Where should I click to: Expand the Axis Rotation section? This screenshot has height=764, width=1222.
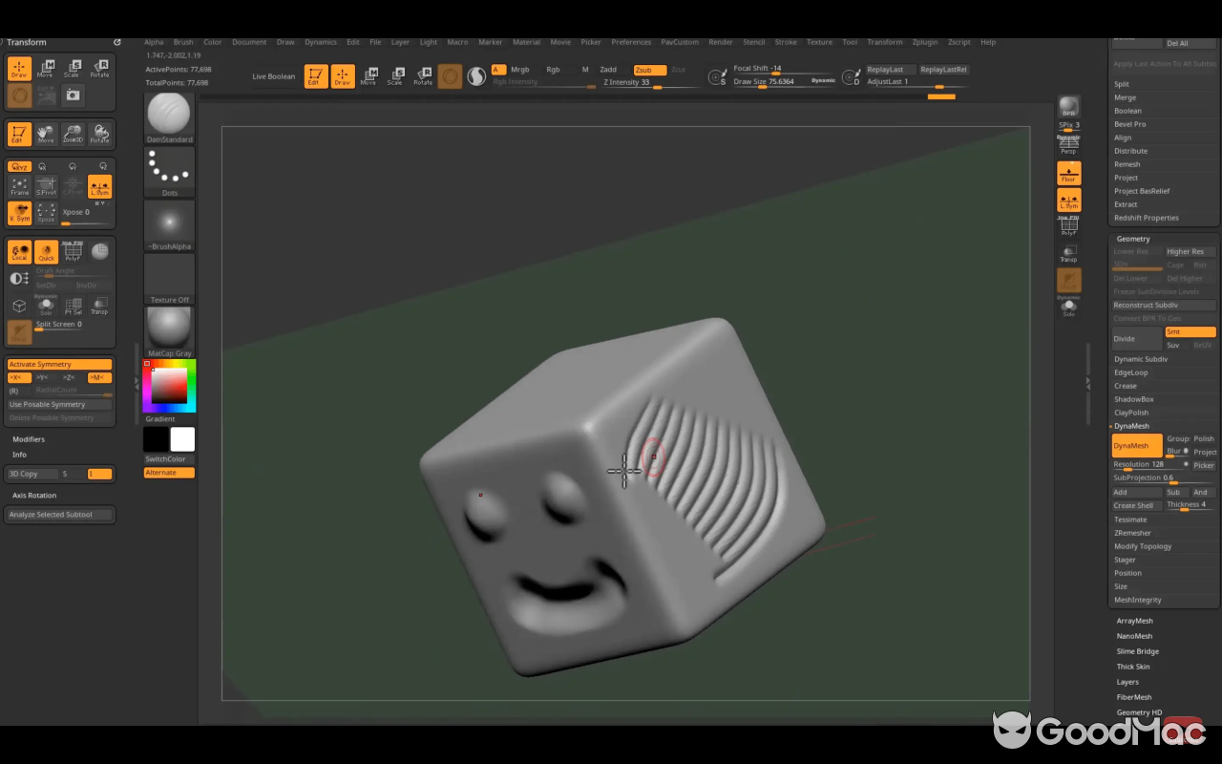(x=36, y=495)
